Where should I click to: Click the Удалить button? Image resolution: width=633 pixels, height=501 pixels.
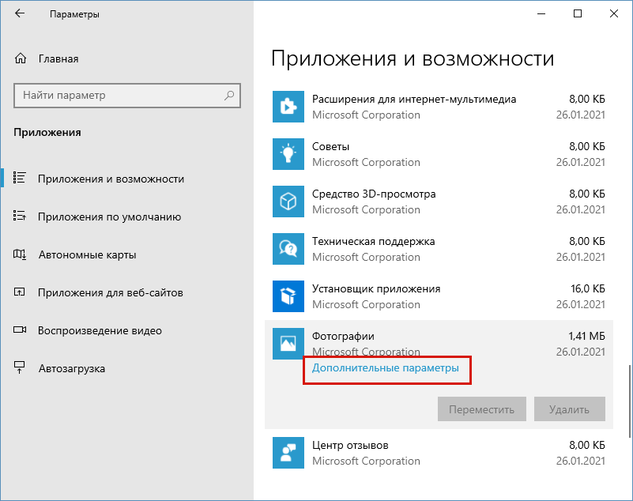click(569, 409)
